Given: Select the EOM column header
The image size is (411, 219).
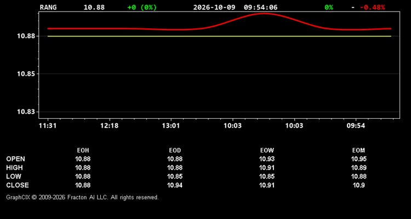Looking at the screenshot, I should (x=358, y=151).
